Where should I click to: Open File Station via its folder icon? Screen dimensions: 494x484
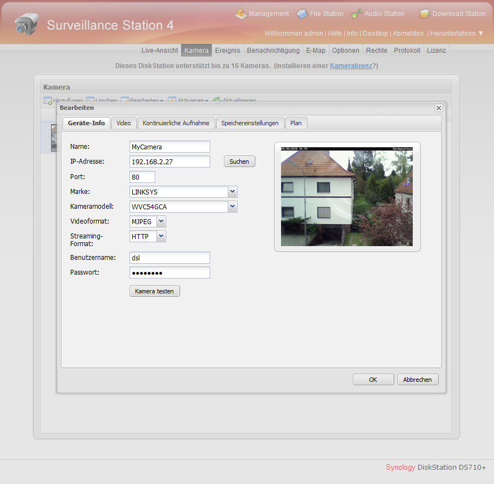pos(302,14)
